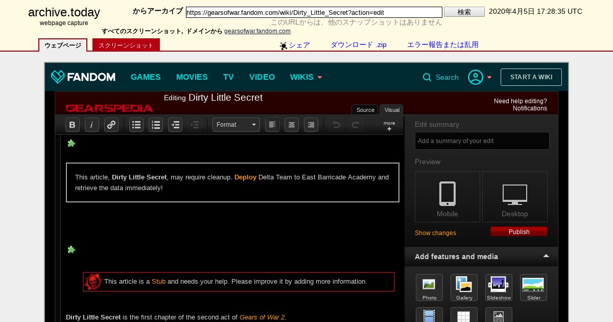This screenshot has width=613, height=322.
Task: Preview the Mobile layout
Action: click(x=447, y=197)
